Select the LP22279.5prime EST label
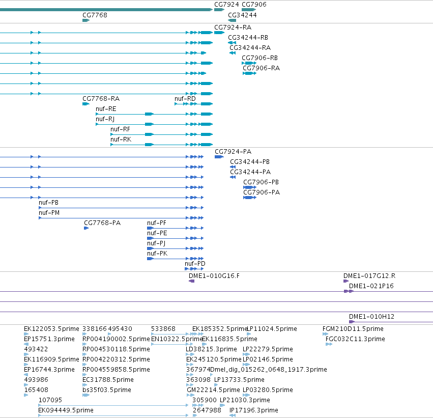Viewport: 433px width, 418px height. 268,349
